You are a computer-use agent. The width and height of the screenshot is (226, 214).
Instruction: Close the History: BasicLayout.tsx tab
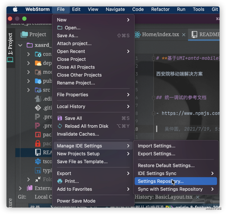(x=198, y=197)
